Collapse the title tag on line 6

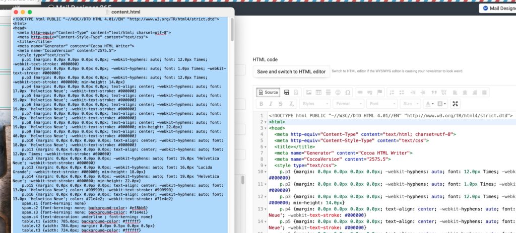(266, 147)
